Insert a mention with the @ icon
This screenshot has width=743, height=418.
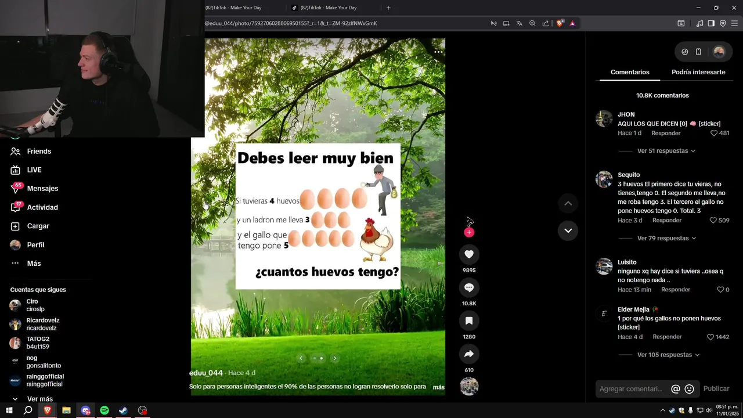(x=675, y=389)
